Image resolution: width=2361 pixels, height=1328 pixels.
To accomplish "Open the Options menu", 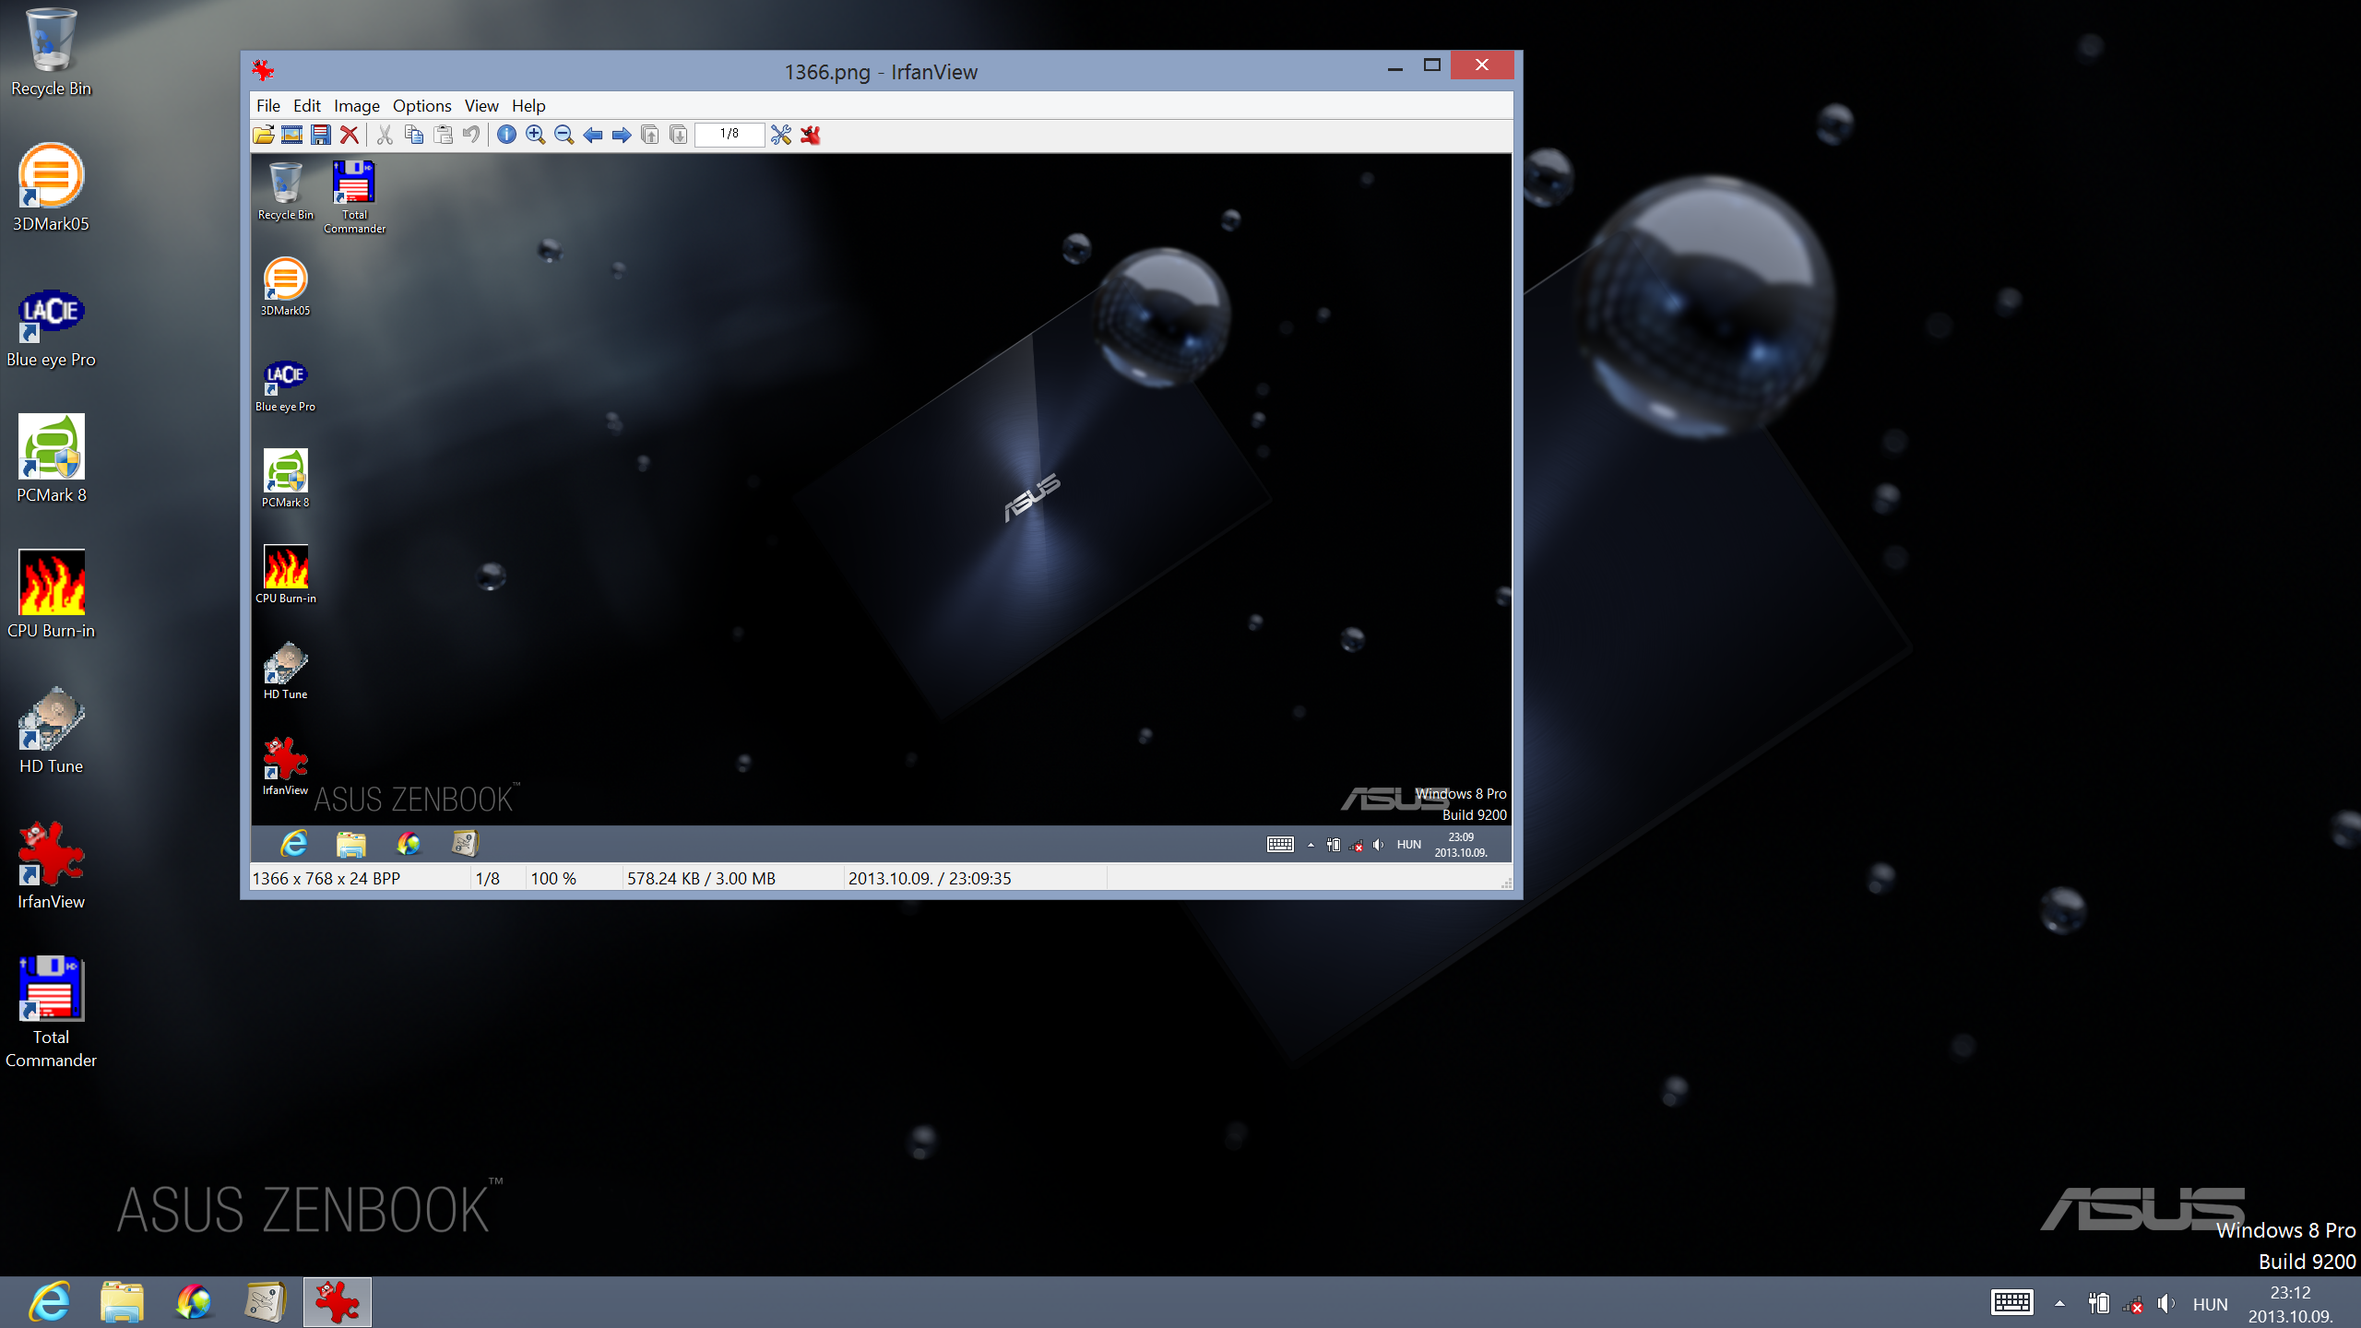I will coord(422,106).
